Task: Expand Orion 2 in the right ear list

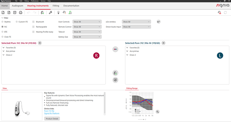Action: pos(4,55)
